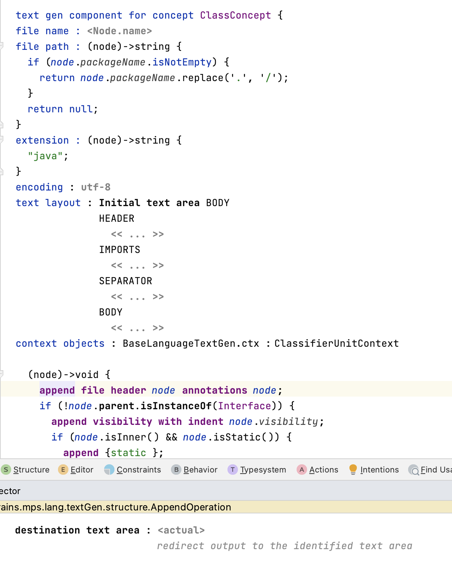Click 'append visibility with indent' statement
This screenshot has height=567, width=452.
tap(138, 422)
